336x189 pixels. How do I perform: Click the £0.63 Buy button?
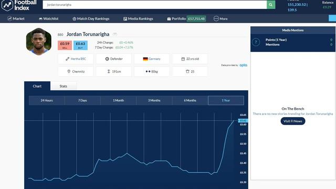[x=80, y=45]
